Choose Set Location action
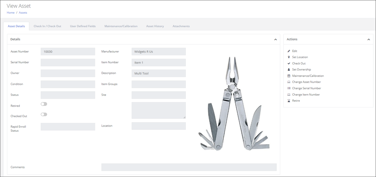 (x=300, y=57)
